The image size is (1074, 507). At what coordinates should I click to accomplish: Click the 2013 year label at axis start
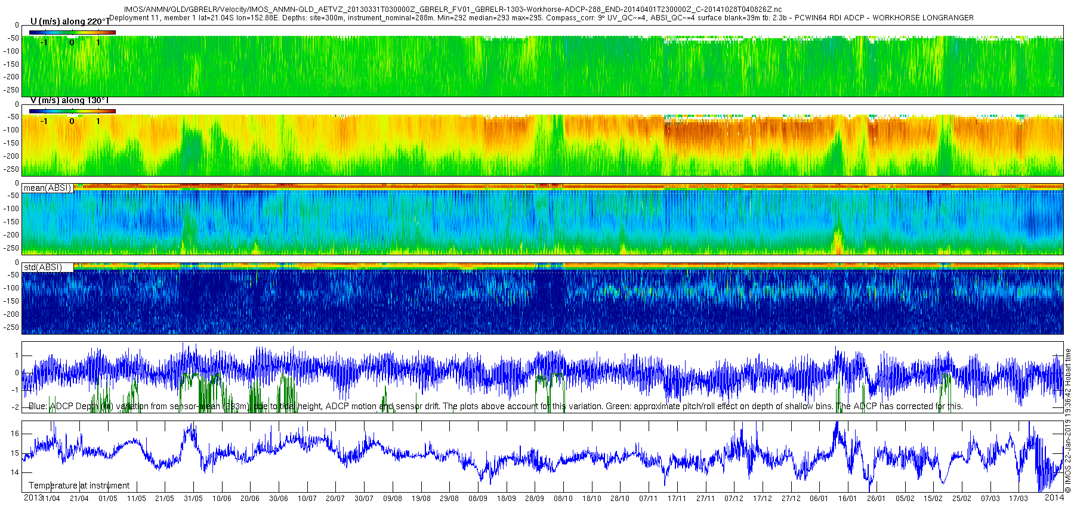[x=33, y=498]
